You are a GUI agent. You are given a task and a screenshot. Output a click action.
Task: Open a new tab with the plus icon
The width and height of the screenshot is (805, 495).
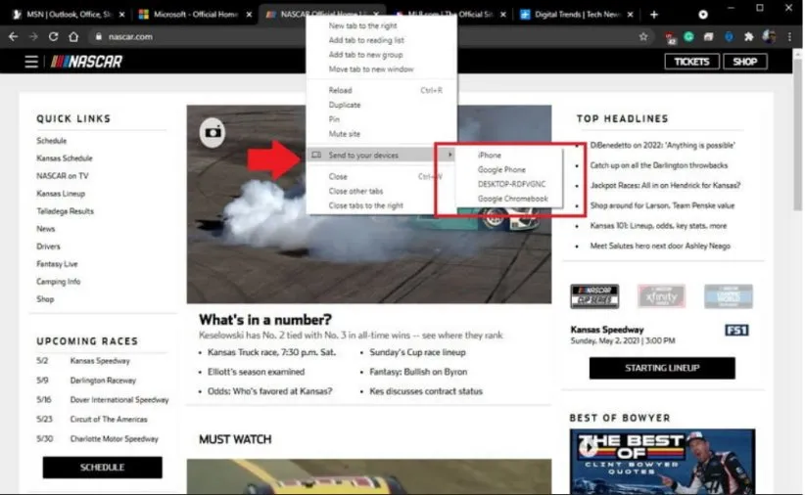[654, 15]
